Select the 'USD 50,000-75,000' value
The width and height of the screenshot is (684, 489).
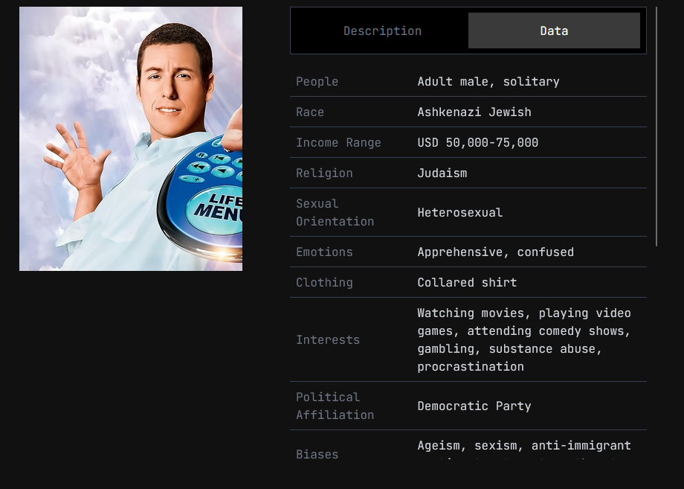pos(478,143)
